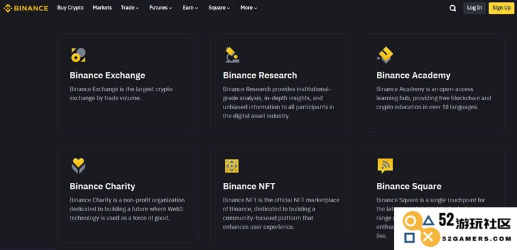Open the Square dropdown in navigation
The image size is (517, 250).
(x=219, y=8)
